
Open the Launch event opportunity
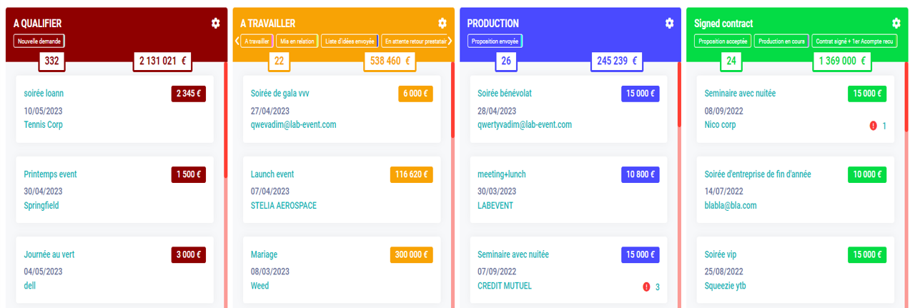tap(272, 174)
